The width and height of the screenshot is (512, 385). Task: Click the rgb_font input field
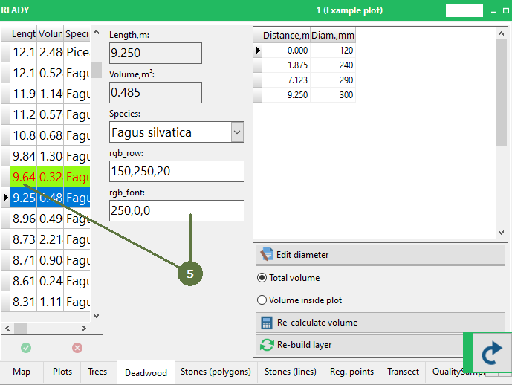pyautogui.click(x=176, y=211)
